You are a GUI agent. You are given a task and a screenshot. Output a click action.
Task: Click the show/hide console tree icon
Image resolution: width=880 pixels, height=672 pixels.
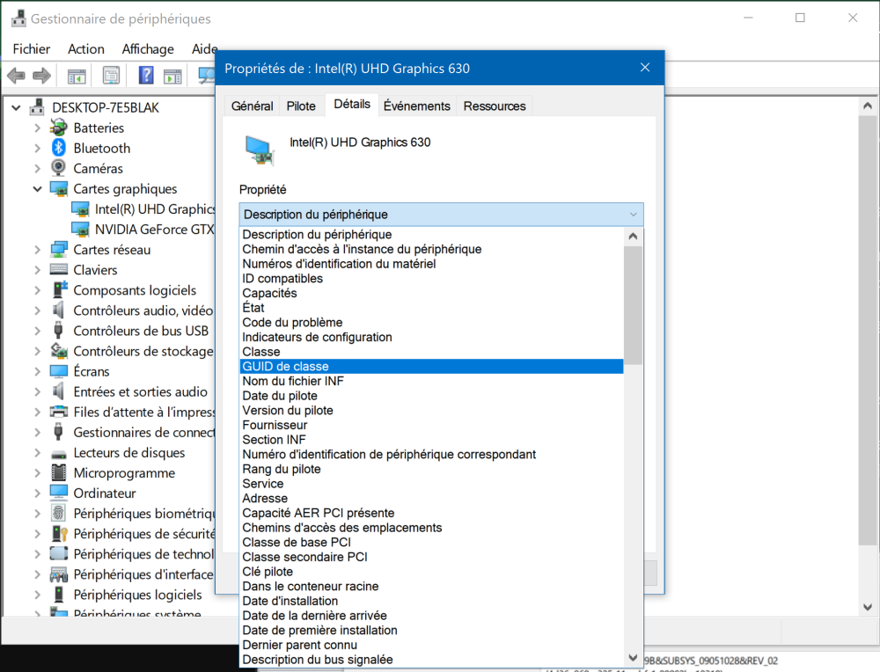(x=77, y=76)
